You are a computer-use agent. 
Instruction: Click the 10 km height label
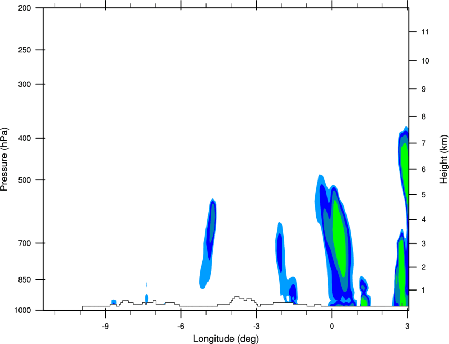point(425,61)
